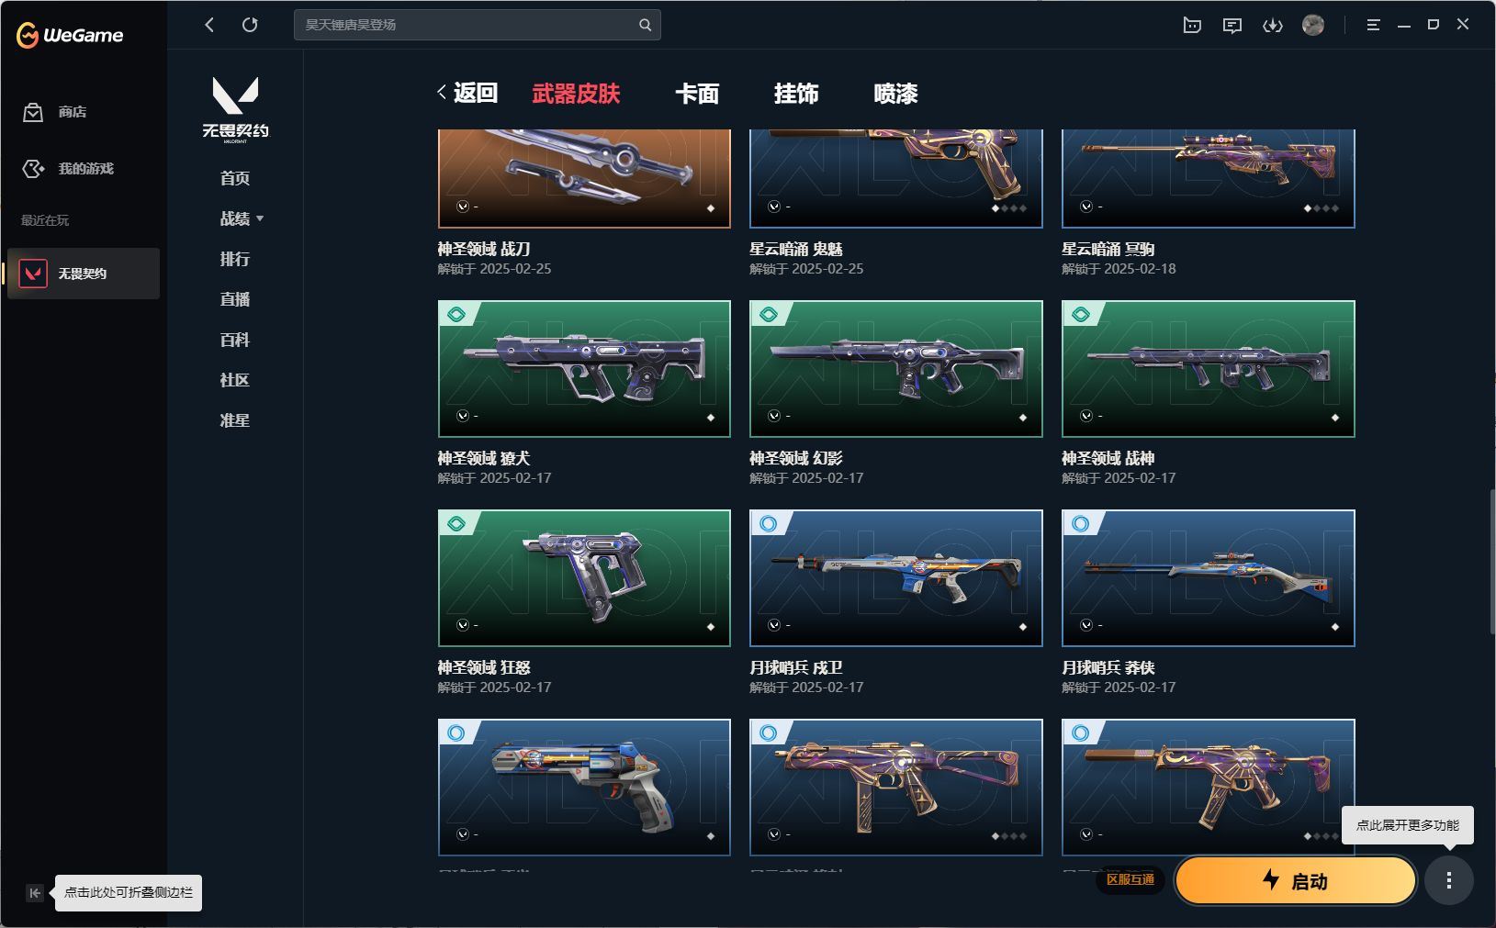Viewport: 1496px width, 928px height.
Task: Open the hamburger main menu icon
Action: coord(1374,26)
